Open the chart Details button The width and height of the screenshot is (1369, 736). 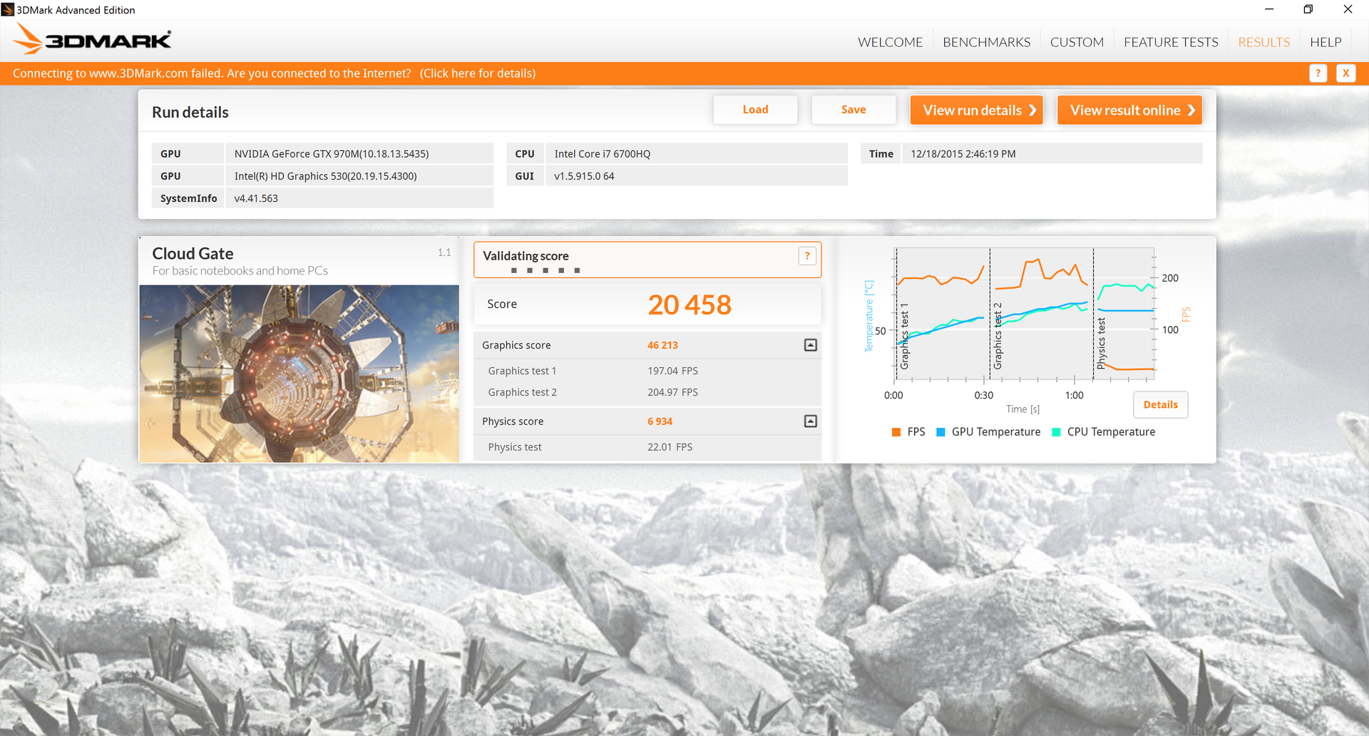1161,404
